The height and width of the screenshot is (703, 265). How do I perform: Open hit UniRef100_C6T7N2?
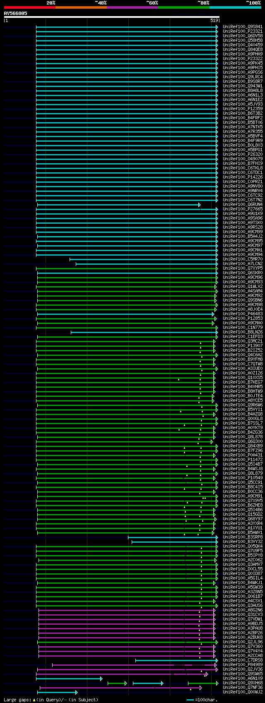click(x=243, y=200)
